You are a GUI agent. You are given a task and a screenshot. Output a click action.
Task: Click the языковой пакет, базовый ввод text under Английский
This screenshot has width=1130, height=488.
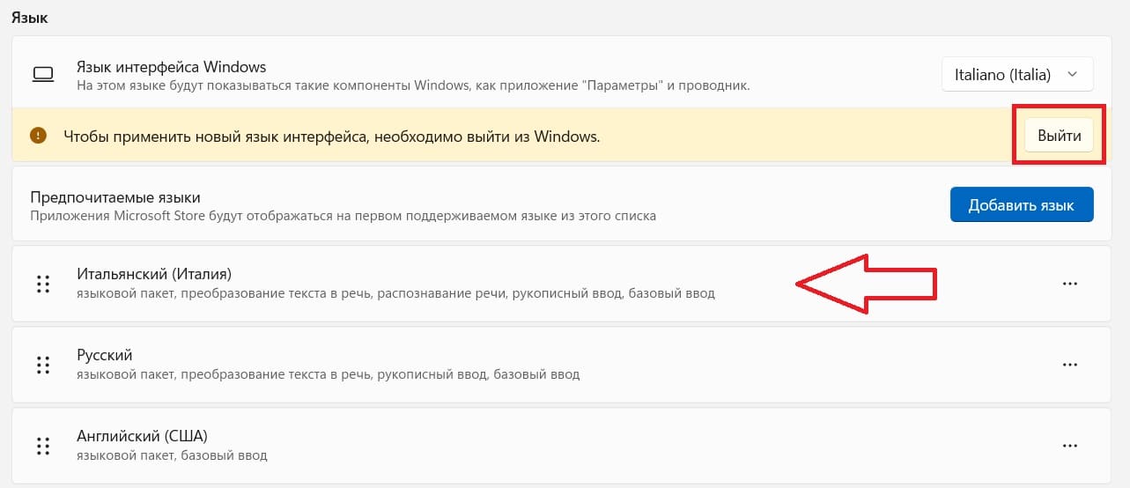[172, 455]
